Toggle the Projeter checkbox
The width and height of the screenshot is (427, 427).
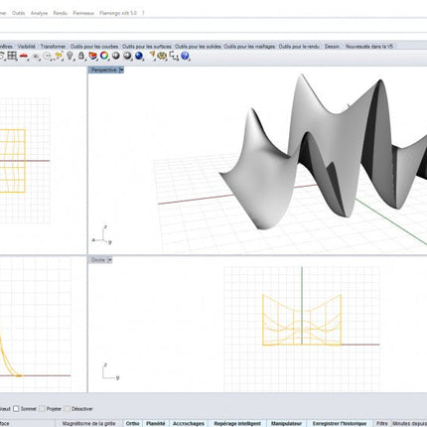coord(42,409)
